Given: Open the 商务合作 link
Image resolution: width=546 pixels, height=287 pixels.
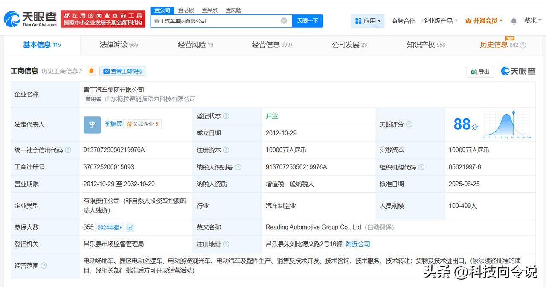Looking at the screenshot, I should 403,21.
